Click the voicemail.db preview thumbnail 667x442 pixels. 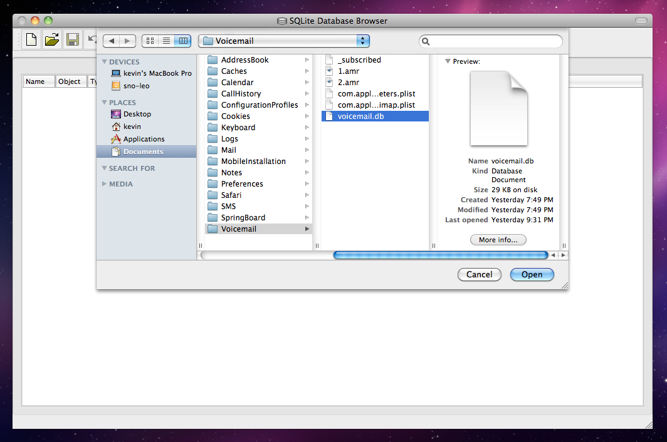(x=498, y=109)
